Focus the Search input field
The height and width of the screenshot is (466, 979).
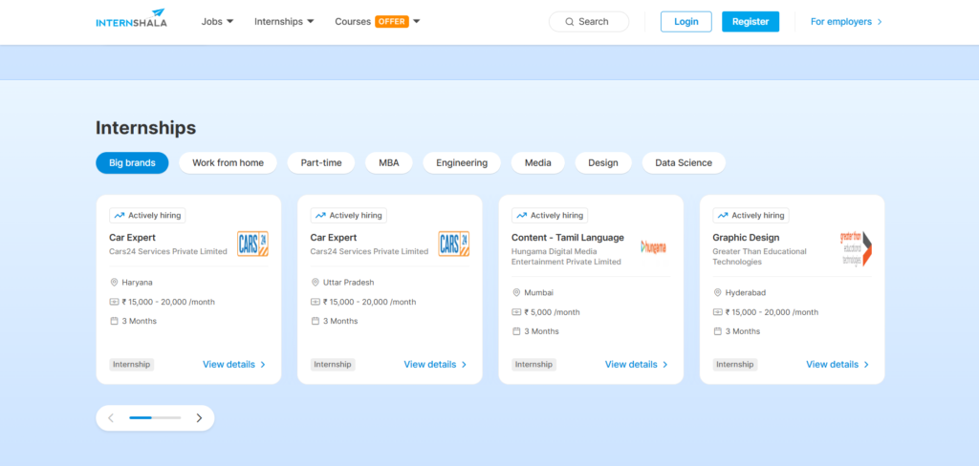tap(589, 22)
